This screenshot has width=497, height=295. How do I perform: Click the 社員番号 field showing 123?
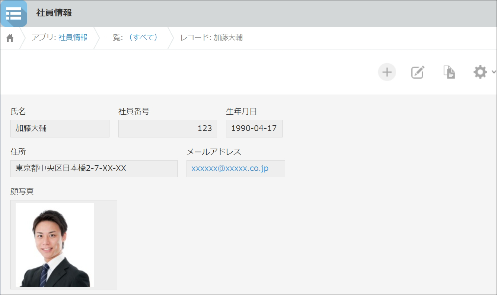(x=167, y=129)
